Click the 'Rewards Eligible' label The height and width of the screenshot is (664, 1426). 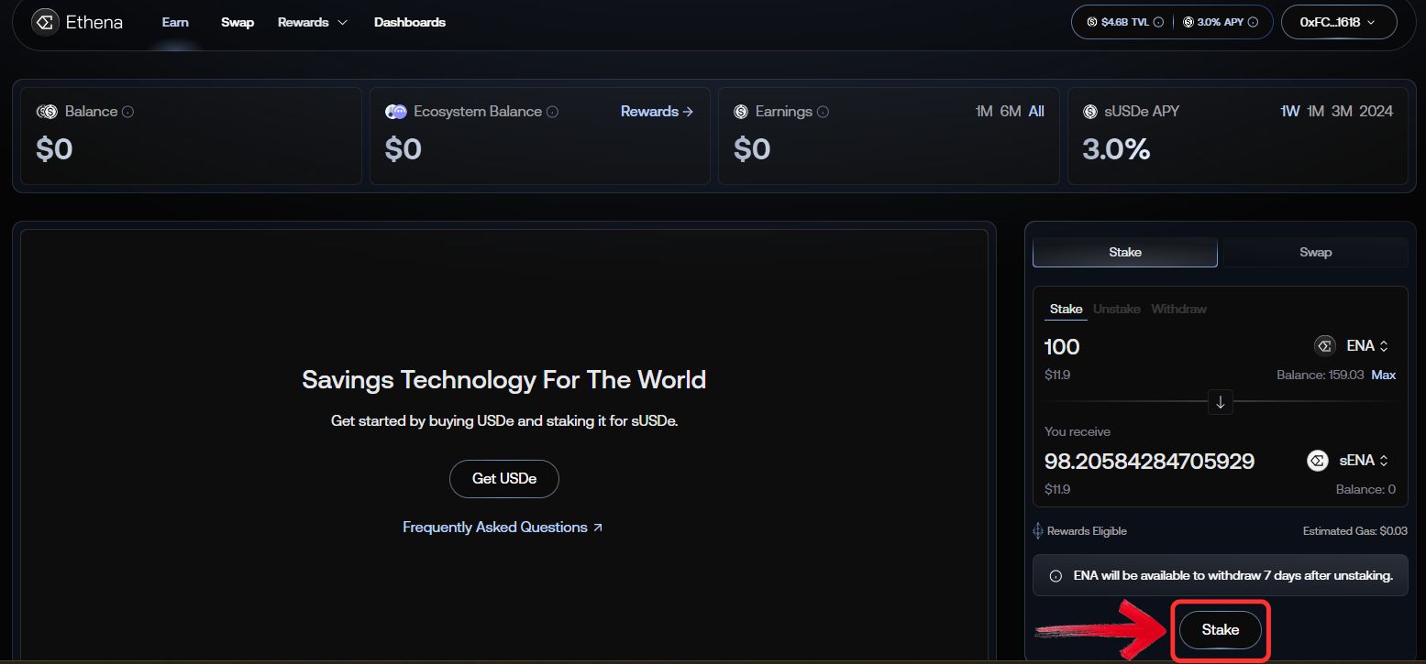click(1087, 531)
